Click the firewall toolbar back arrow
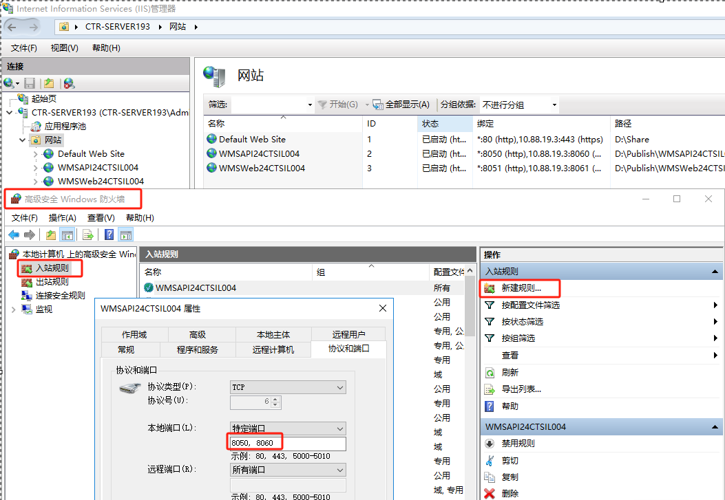Image resolution: width=725 pixels, height=500 pixels. click(14, 235)
